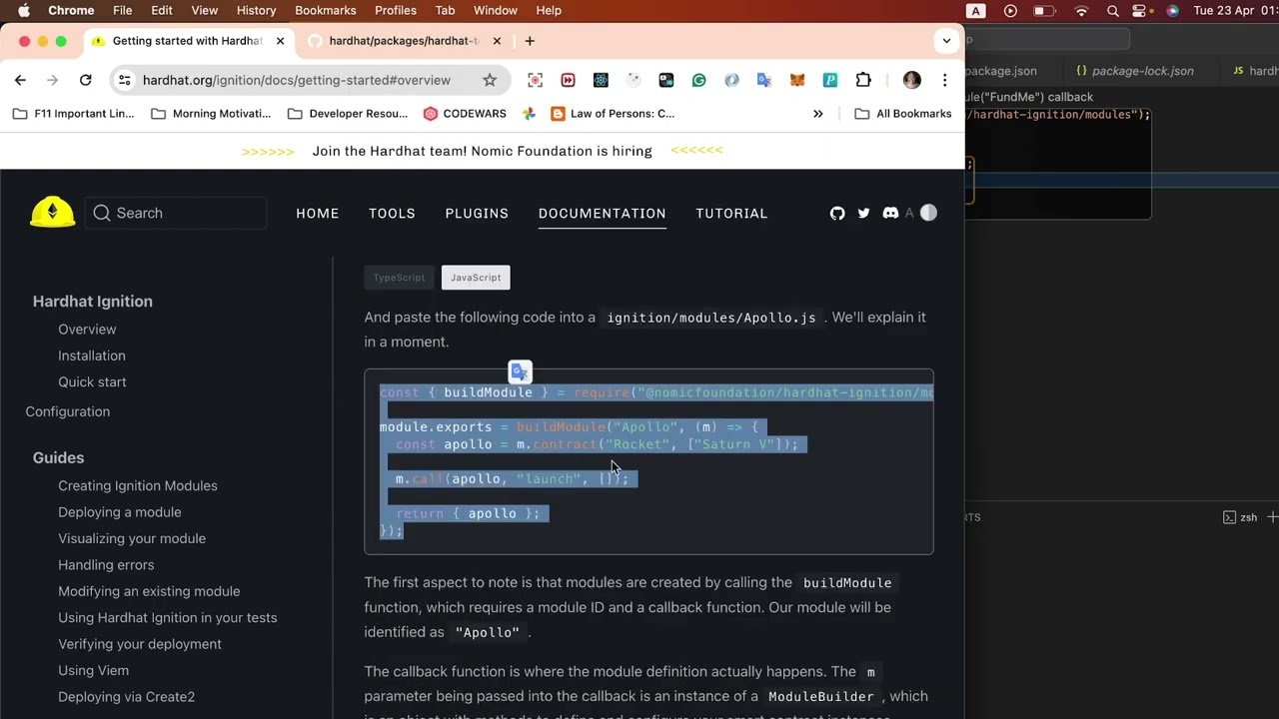The image size is (1279, 719).
Task: Click the Wi-Fi status icon
Action: [x=1081, y=11]
